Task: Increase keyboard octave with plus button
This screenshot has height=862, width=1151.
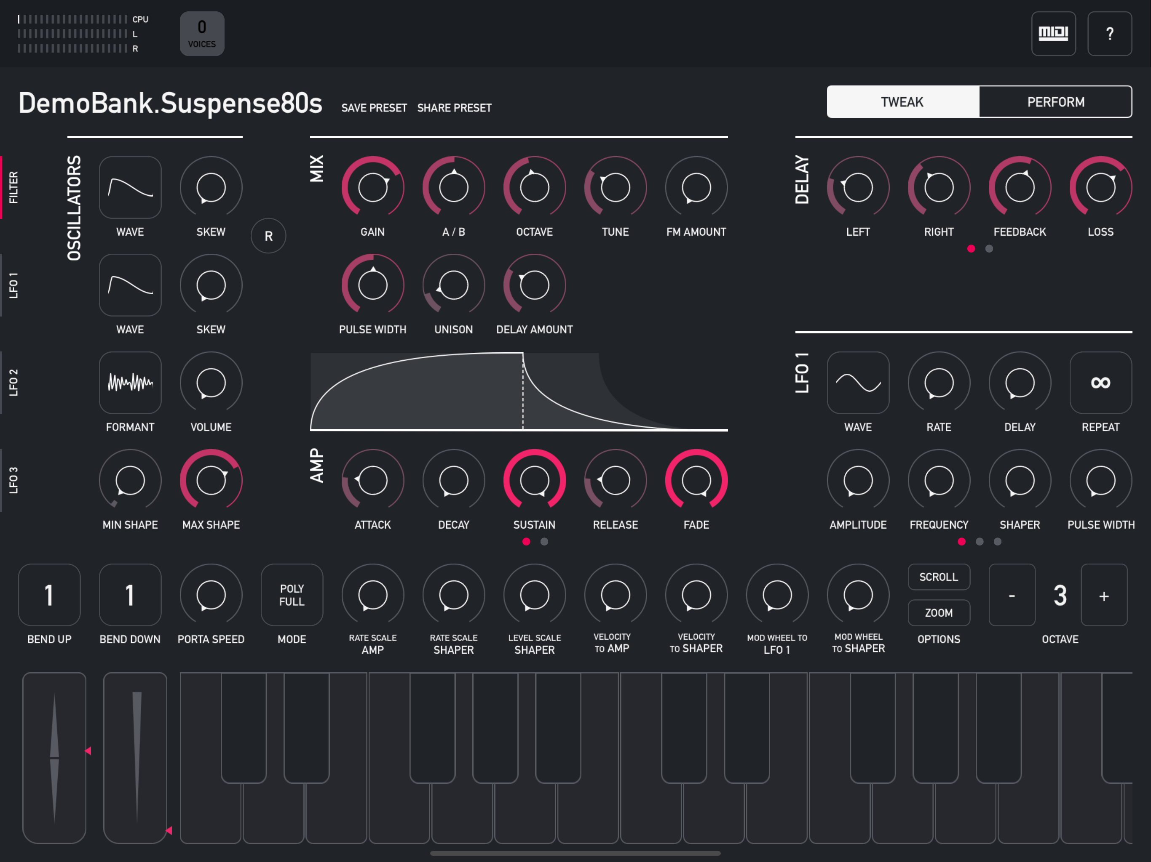Action: point(1104,596)
